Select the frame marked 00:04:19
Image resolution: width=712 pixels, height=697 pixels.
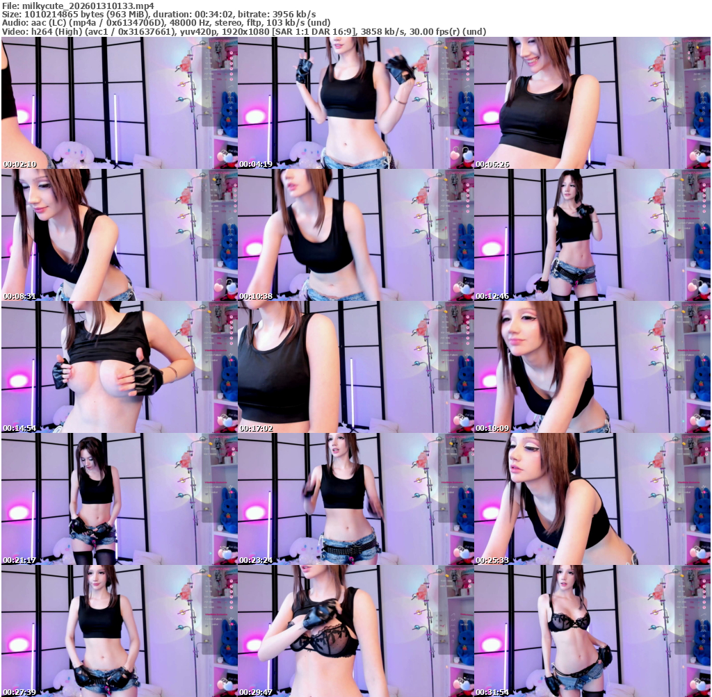pos(355,103)
